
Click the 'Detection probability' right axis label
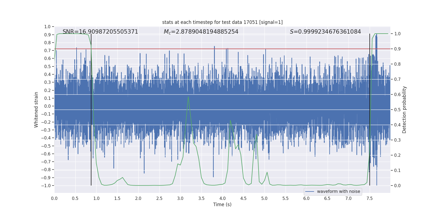404,110
